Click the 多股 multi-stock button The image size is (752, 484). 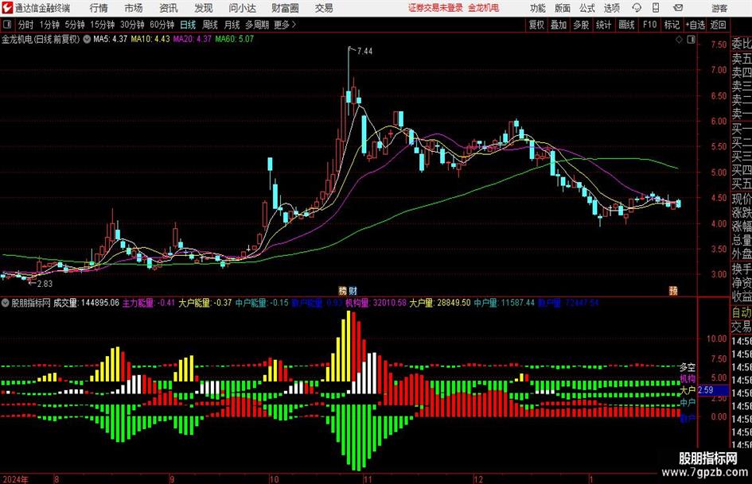point(581,25)
